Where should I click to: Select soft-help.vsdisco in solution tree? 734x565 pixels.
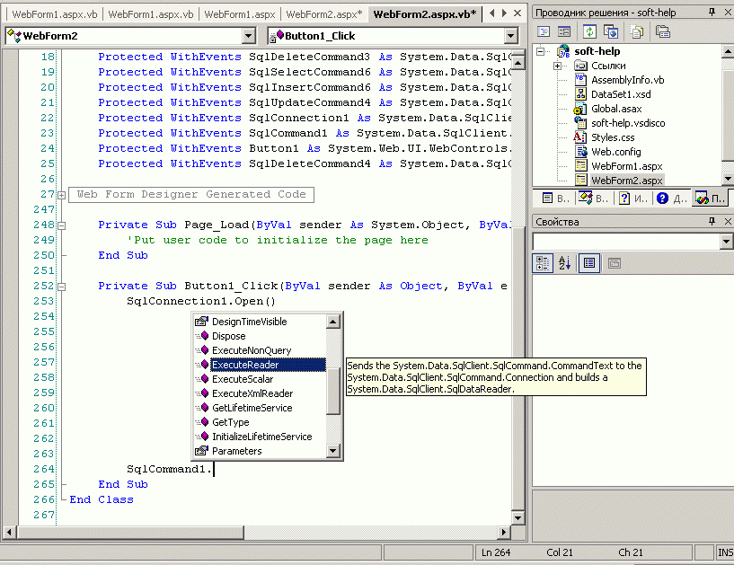pos(628,123)
